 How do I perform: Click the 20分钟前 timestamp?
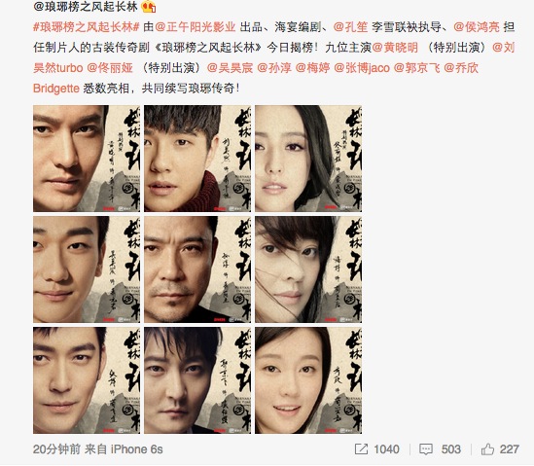click(56, 449)
